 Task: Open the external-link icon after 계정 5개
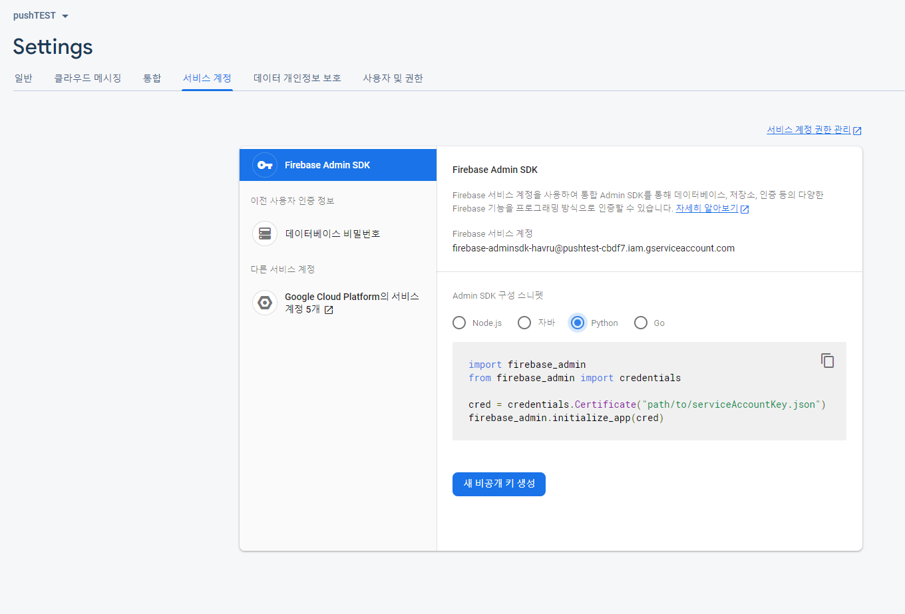[329, 309]
